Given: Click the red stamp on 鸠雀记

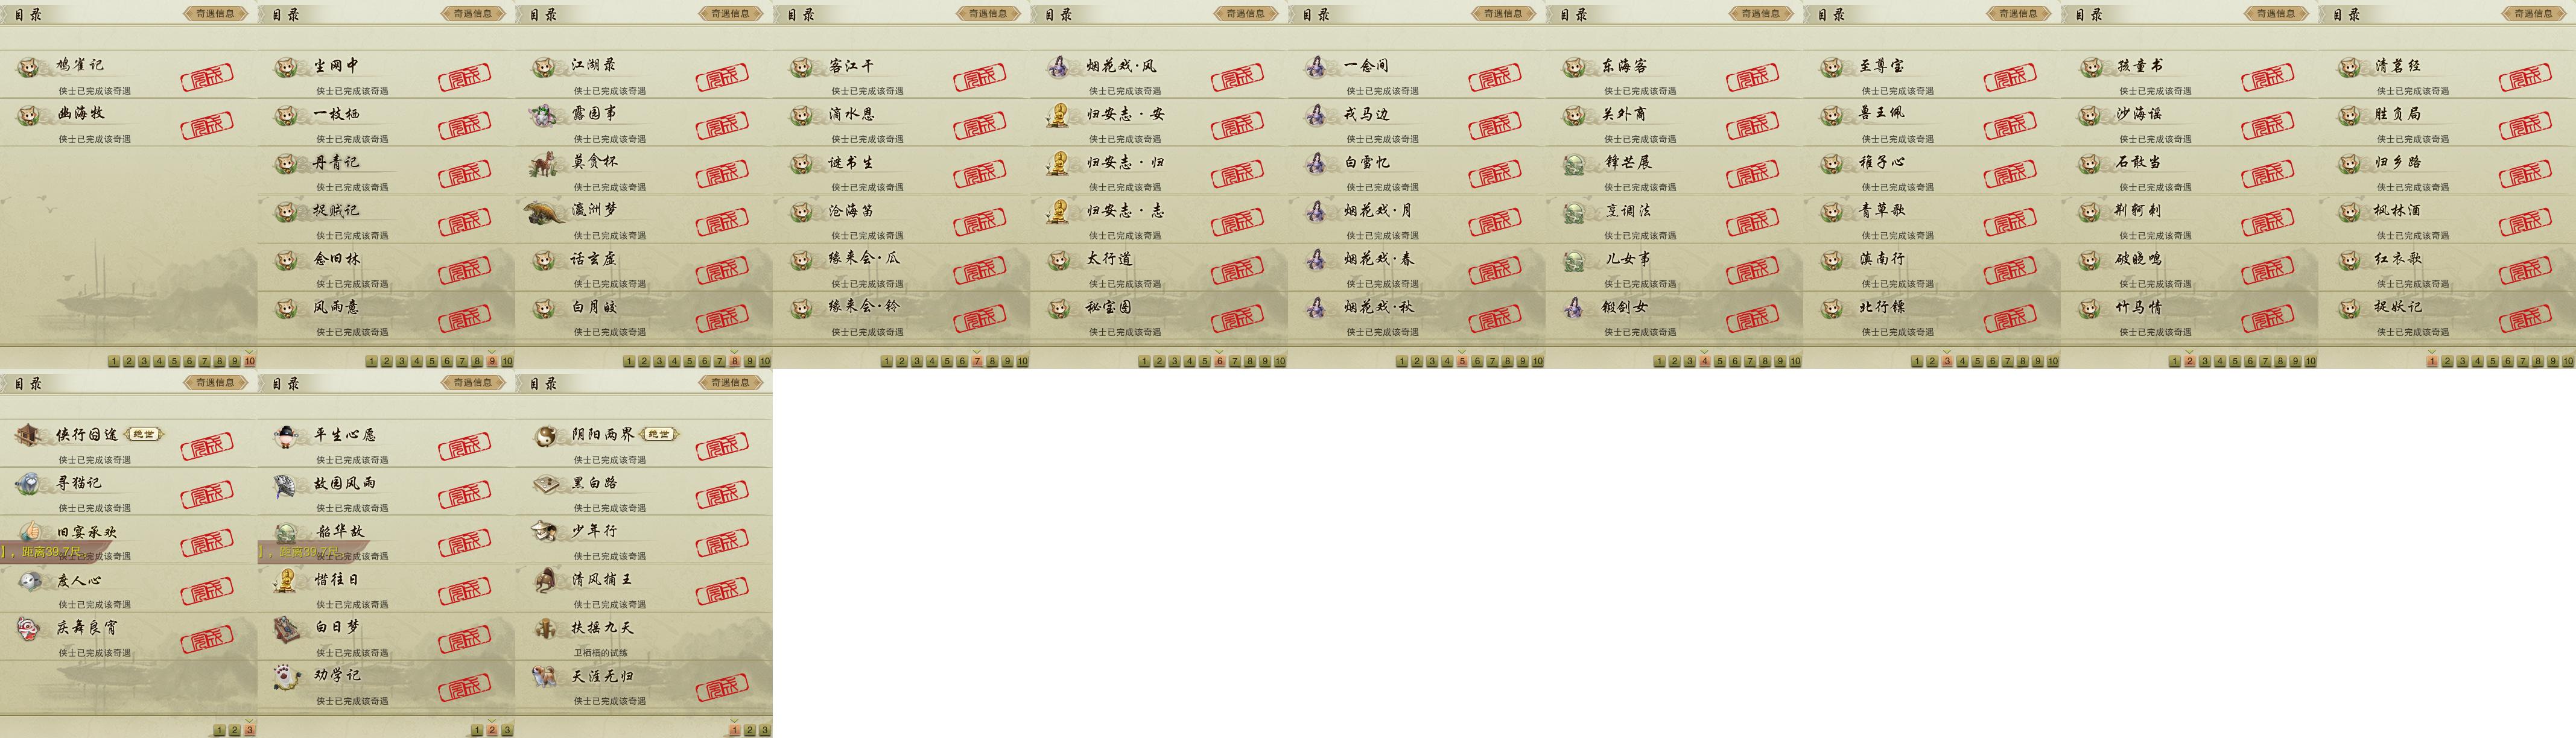Looking at the screenshot, I should point(207,77).
